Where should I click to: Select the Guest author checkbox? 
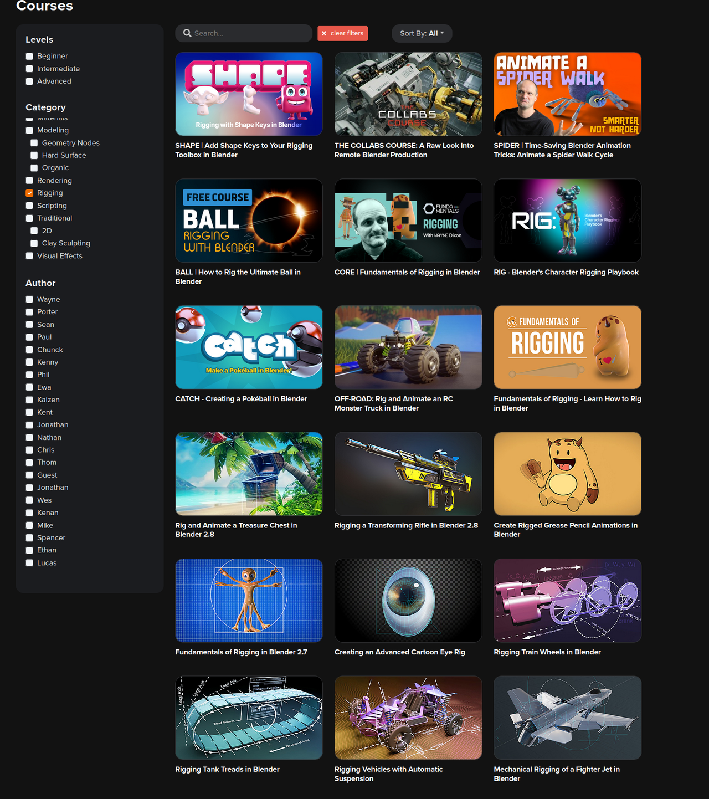tap(29, 475)
